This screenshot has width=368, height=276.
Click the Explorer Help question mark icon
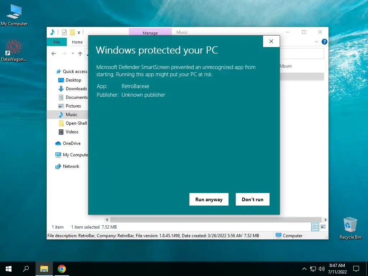(325, 42)
